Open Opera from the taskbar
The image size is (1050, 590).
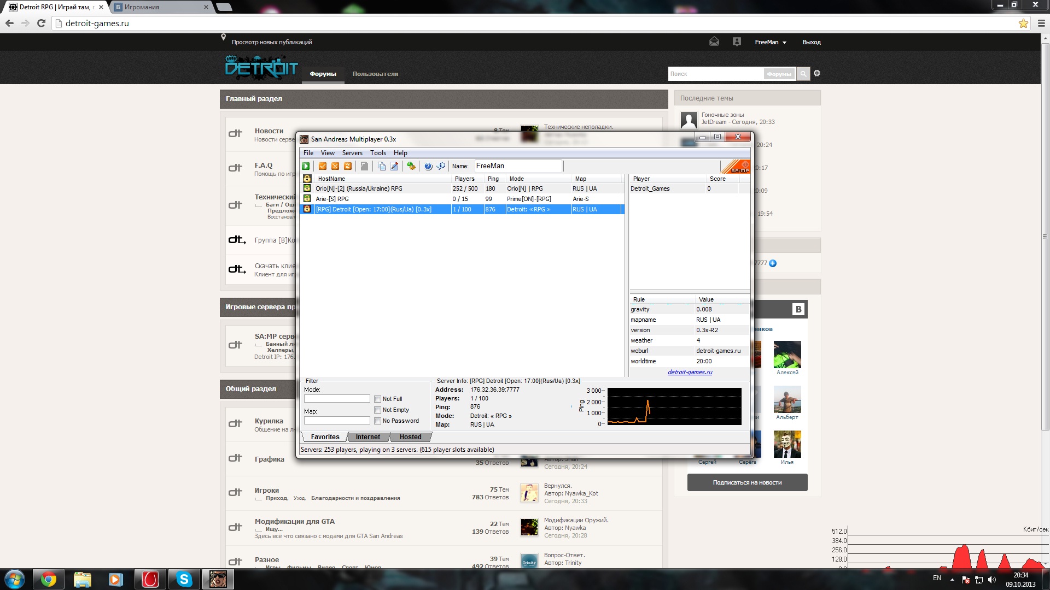150,579
